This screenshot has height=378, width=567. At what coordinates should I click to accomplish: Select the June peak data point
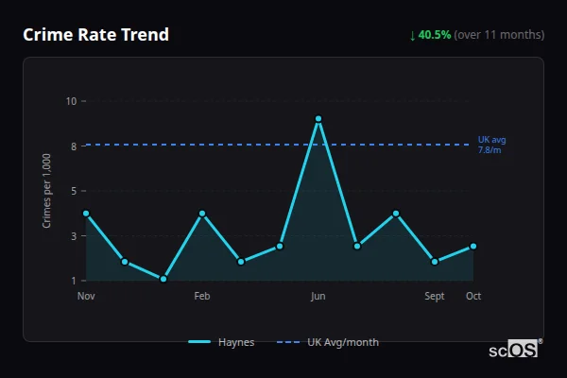click(318, 119)
